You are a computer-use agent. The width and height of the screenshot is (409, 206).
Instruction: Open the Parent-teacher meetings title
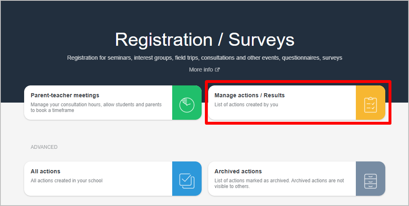(65, 95)
